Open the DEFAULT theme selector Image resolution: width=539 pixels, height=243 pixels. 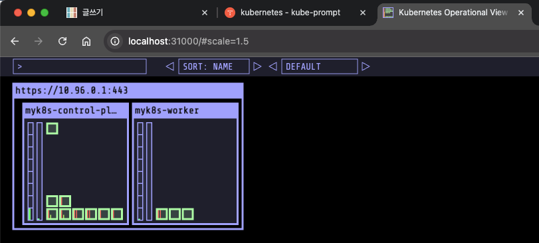click(319, 66)
